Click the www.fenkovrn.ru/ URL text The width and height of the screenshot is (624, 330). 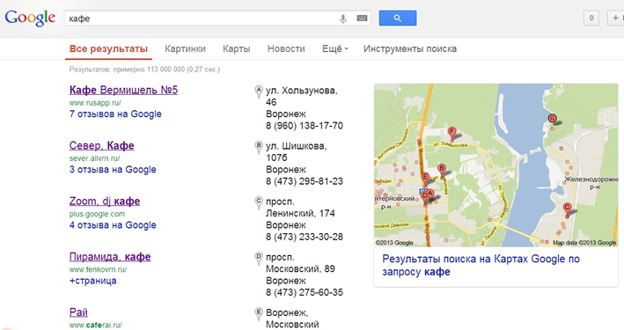98,269
